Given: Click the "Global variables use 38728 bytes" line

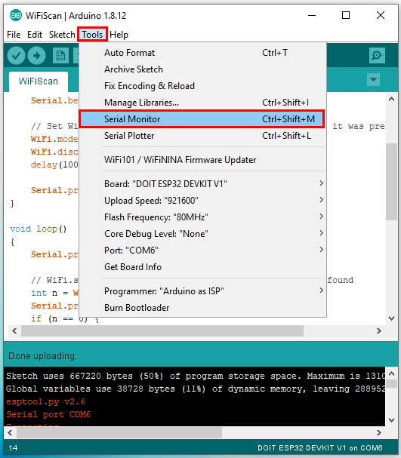Looking at the screenshot, I should [x=196, y=389].
